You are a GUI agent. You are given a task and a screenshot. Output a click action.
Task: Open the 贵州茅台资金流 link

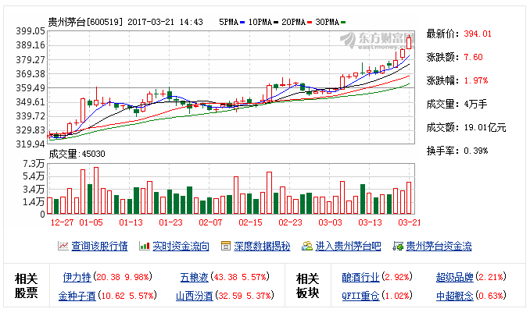point(439,247)
